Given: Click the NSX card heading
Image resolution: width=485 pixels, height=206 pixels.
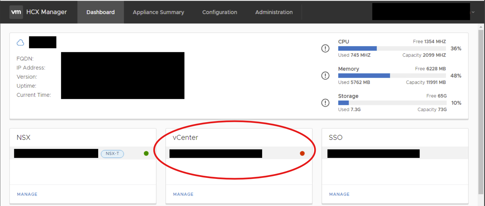Looking at the screenshot, I should pos(23,138).
